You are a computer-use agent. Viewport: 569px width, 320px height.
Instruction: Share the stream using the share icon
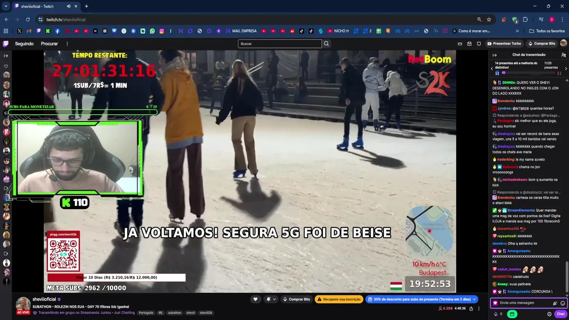click(471, 308)
